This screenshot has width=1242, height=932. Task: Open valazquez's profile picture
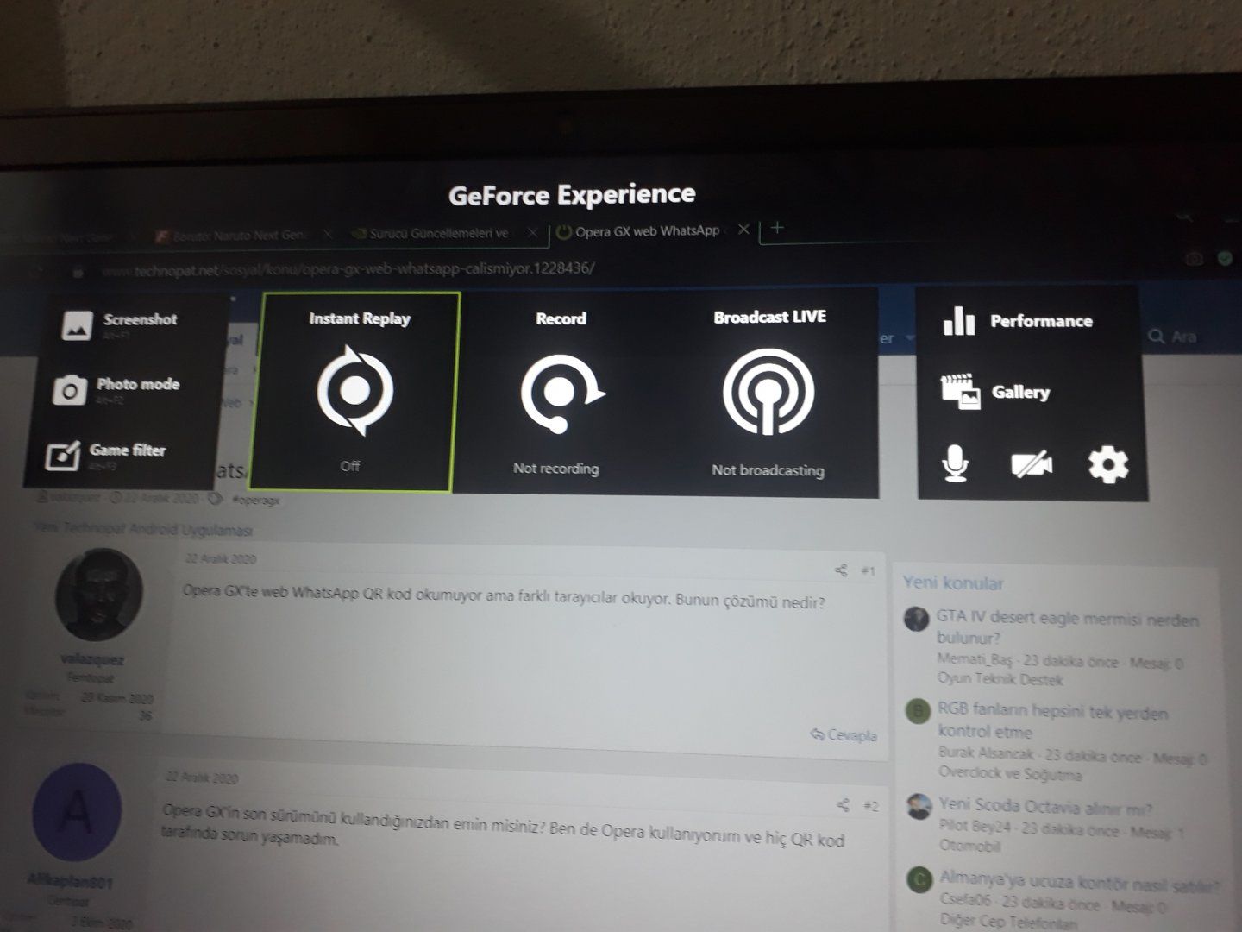point(98,595)
